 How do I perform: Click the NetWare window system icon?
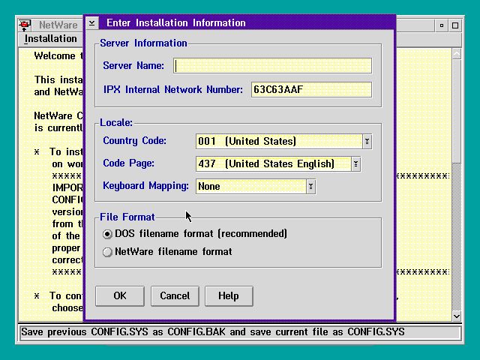point(25,25)
